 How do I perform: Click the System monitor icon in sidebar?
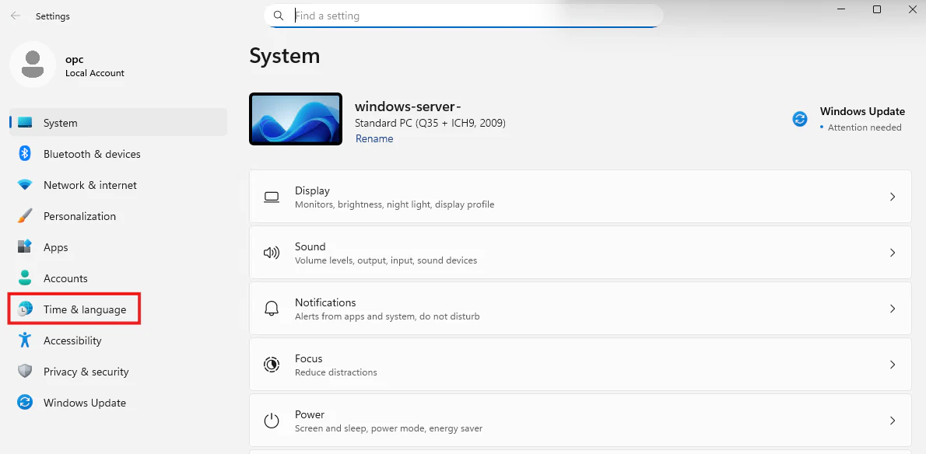(x=25, y=123)
